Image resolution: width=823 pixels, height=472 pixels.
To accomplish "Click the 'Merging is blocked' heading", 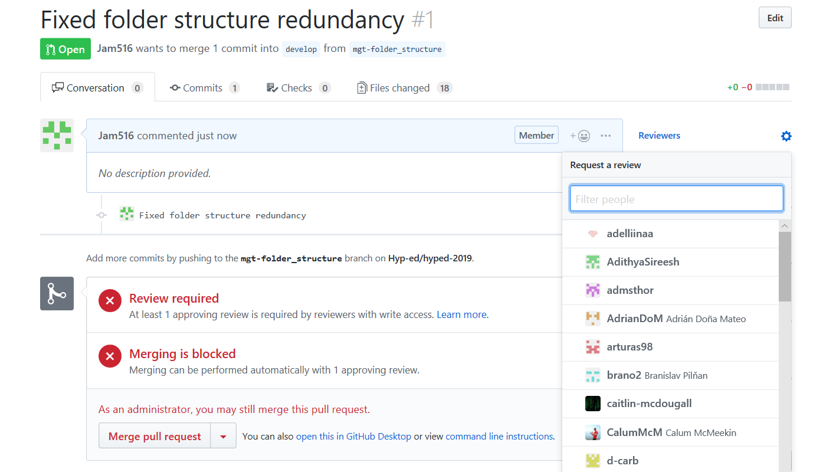I will click(182, 354).
